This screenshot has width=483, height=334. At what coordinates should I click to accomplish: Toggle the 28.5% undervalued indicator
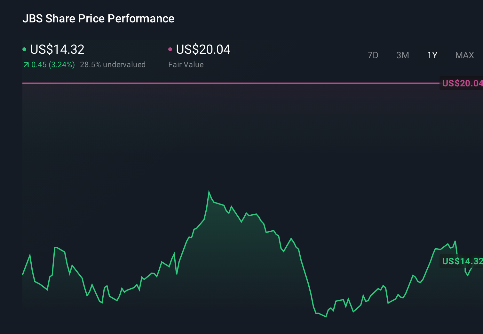pyautogui.click(x=113, y=65)
